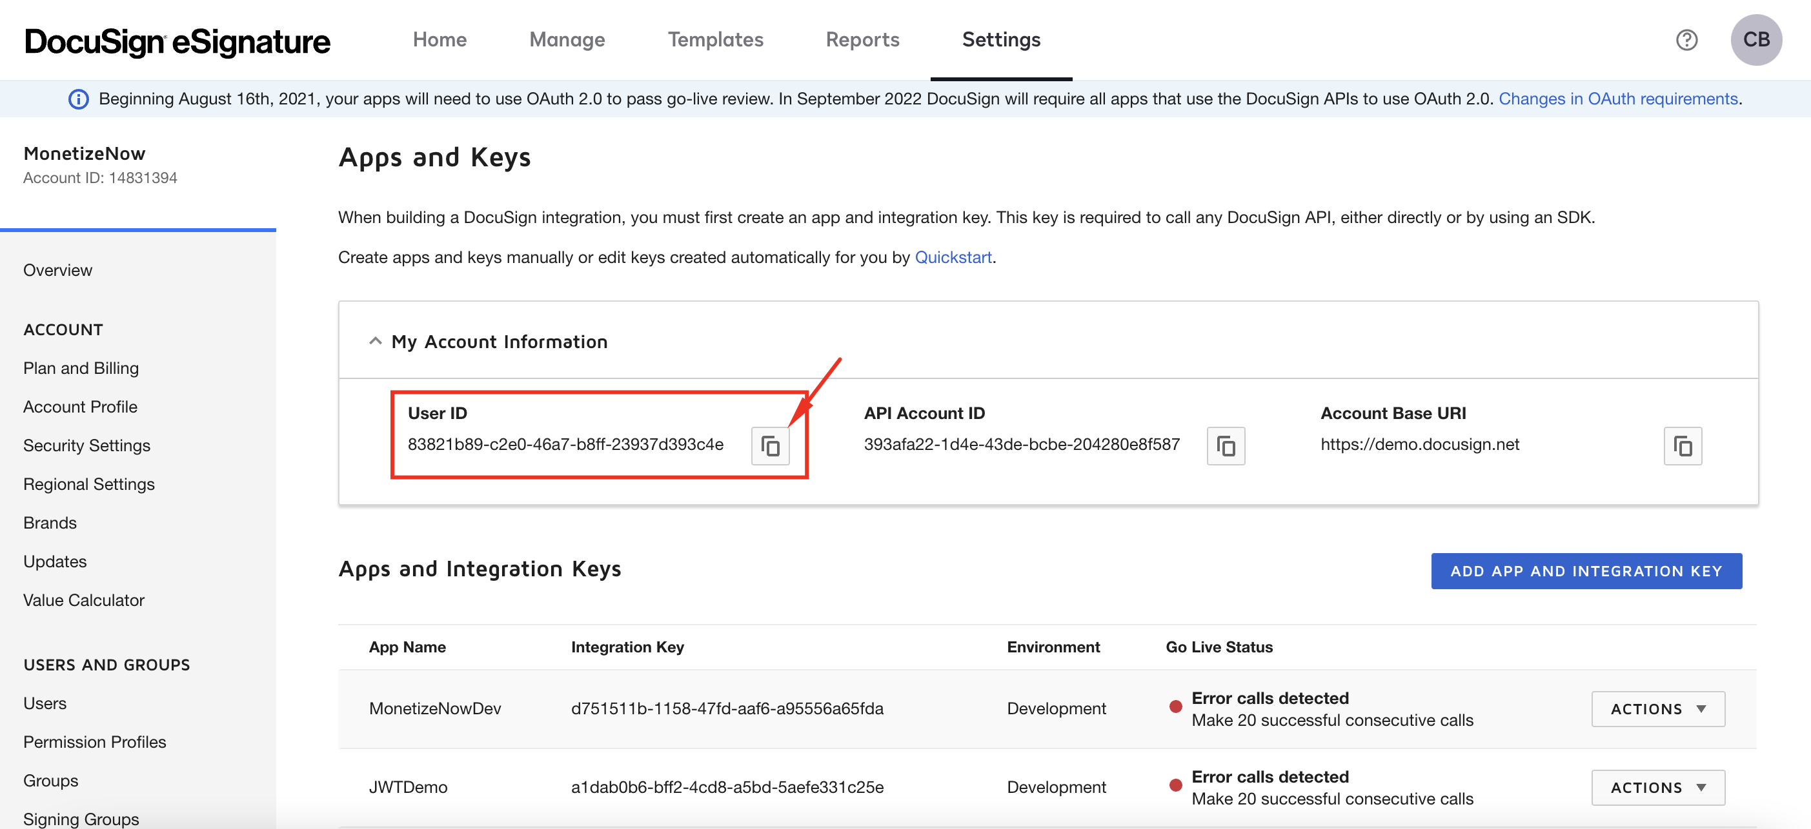Go to the Home tab
The image size is (1811, 829).
point(440,40)
